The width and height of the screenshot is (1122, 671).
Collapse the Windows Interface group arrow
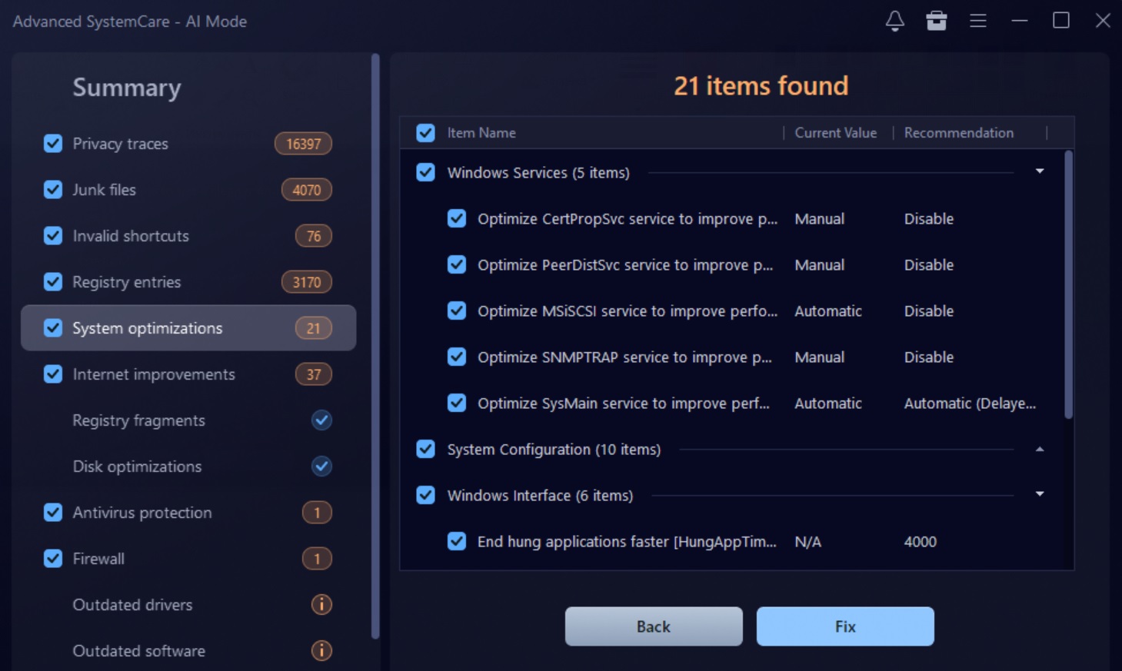(1040, 494)
